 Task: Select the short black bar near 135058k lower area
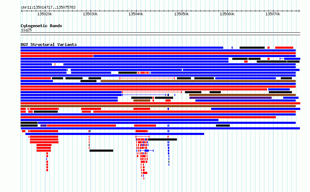pos(223,126)
